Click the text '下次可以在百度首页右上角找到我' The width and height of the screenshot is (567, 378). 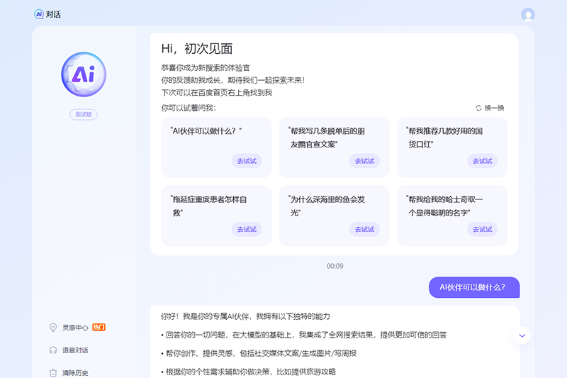point(217,93)
